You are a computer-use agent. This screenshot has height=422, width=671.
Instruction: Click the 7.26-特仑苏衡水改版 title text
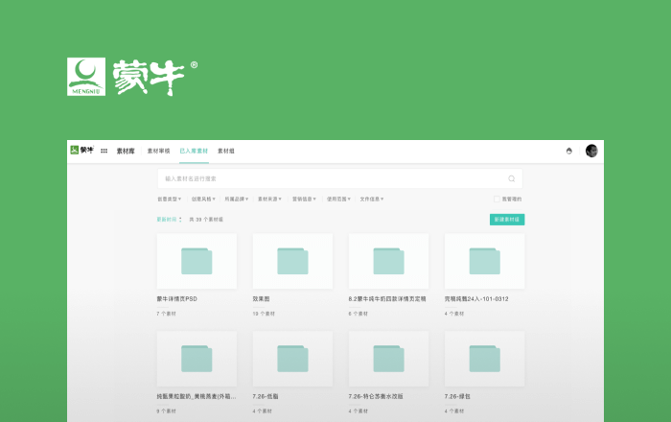[x=376, y=397]
